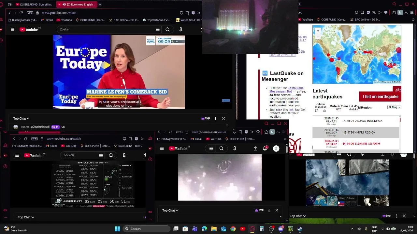Start voice search in 3I/ATLAS YouTube window
Image resolution: width=417 pixels, height=234 pixels.
coord(124,155)
